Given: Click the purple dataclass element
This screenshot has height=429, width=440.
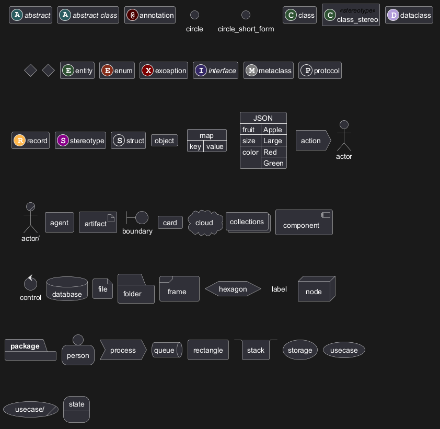Looking at the screenshot, I should tap(409, 15).
